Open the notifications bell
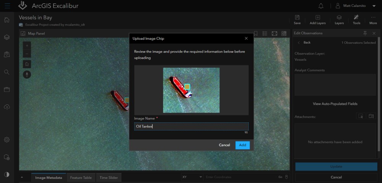382x183 pixels. tap(321, 6)
